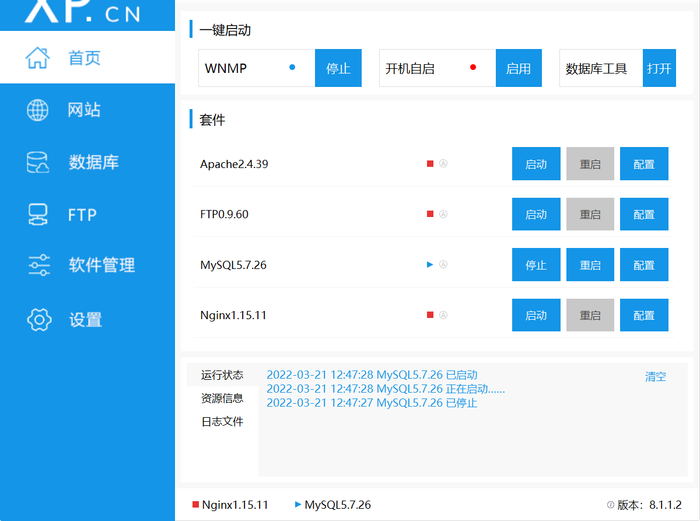The width and height of the screenshot is (700, 521).
Task: Start Apache2.4.39 with 启动
Action: [x=536, y=164]
